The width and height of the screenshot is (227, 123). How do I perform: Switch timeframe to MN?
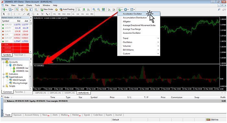[x=92, y=14]
